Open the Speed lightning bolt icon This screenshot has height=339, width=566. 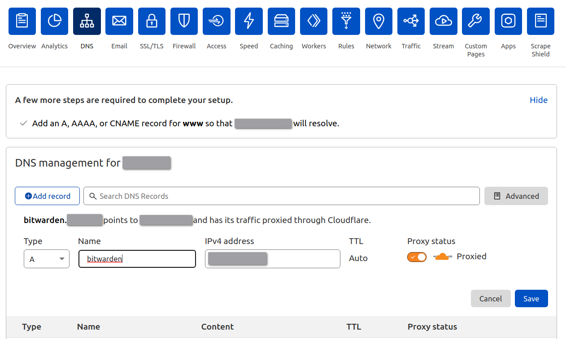pyautogui.click(x=248, y=21)
